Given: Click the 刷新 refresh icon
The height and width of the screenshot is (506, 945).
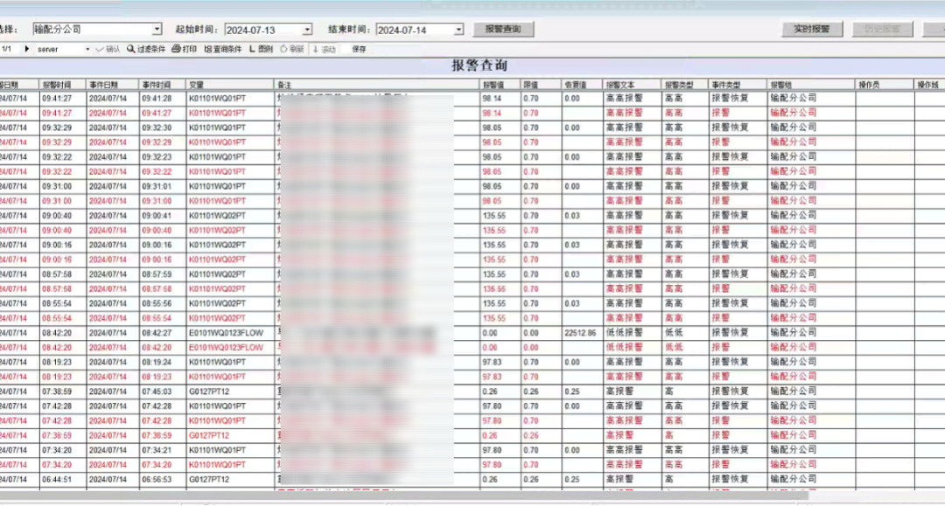Looking at the screenshot, I should pos(292,49).
